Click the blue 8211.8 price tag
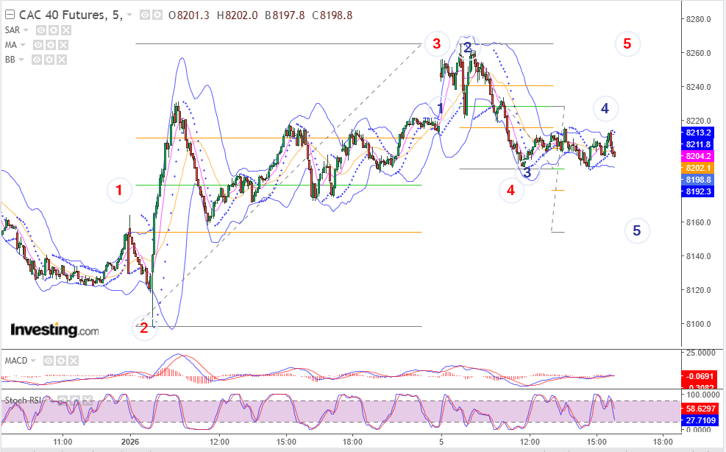This screenshot has height=452, width=726. 697,144
